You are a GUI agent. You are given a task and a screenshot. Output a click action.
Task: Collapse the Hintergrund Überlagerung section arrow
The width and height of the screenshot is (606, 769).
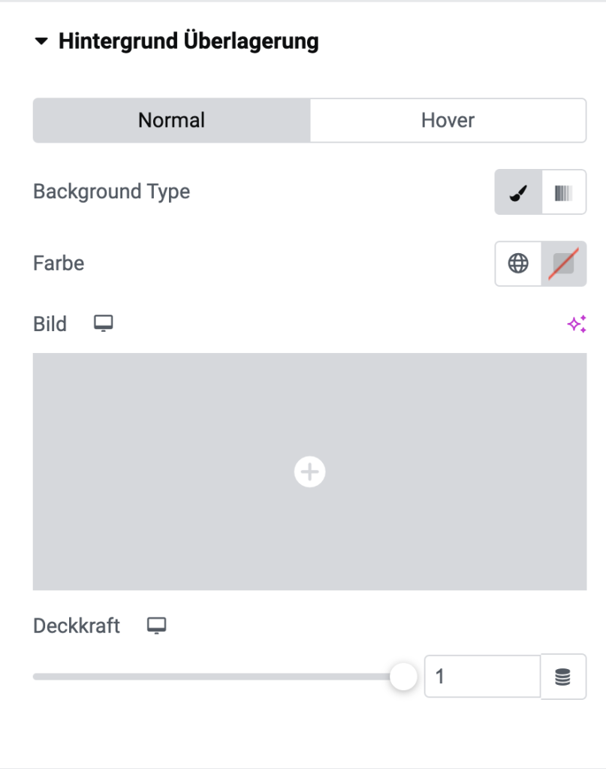[x=41, y=41]
